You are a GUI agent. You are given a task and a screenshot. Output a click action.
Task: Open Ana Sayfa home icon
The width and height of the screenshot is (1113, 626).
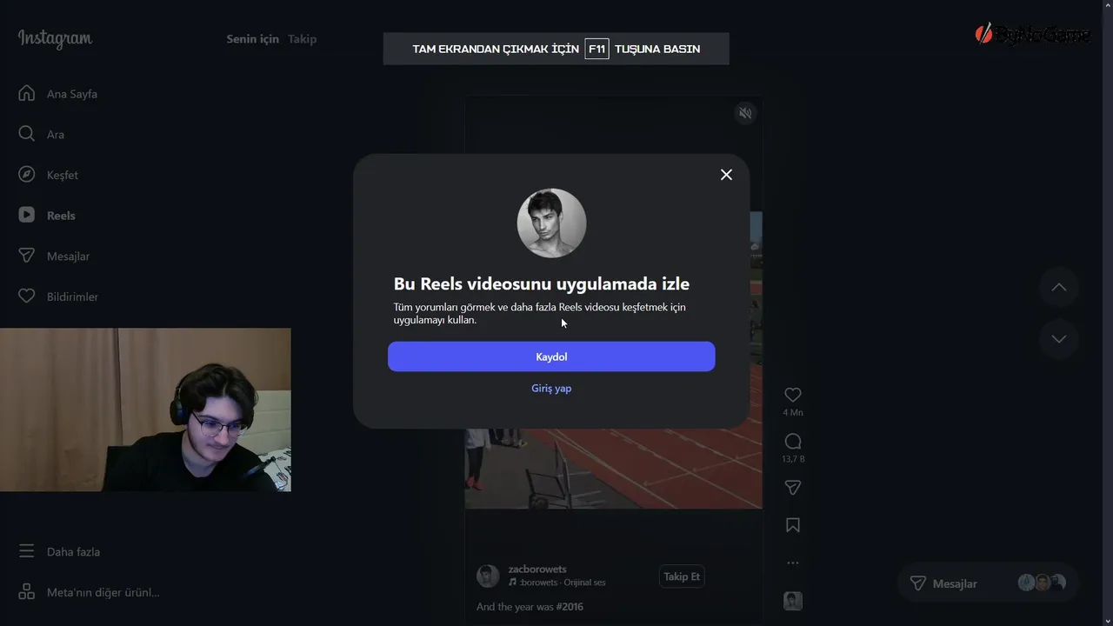[x=27, y=93]
